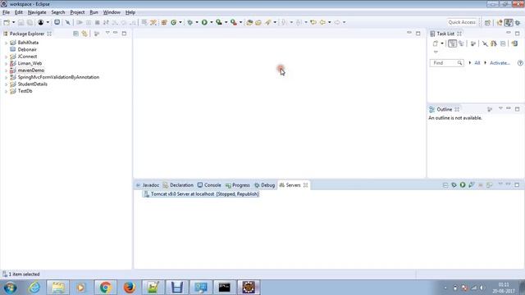Maximize the Servers view panel
Screen dimensions: 525x295
[517, 184]
